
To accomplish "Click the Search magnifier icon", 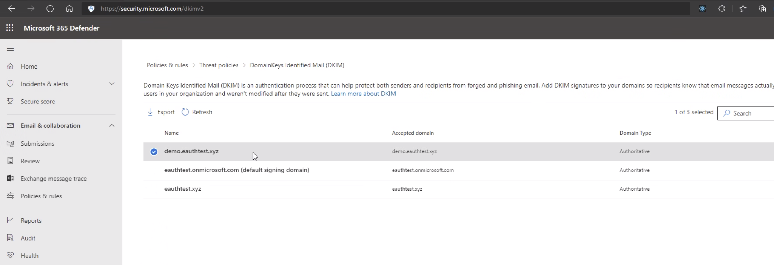I will click(x=726, y=113).
